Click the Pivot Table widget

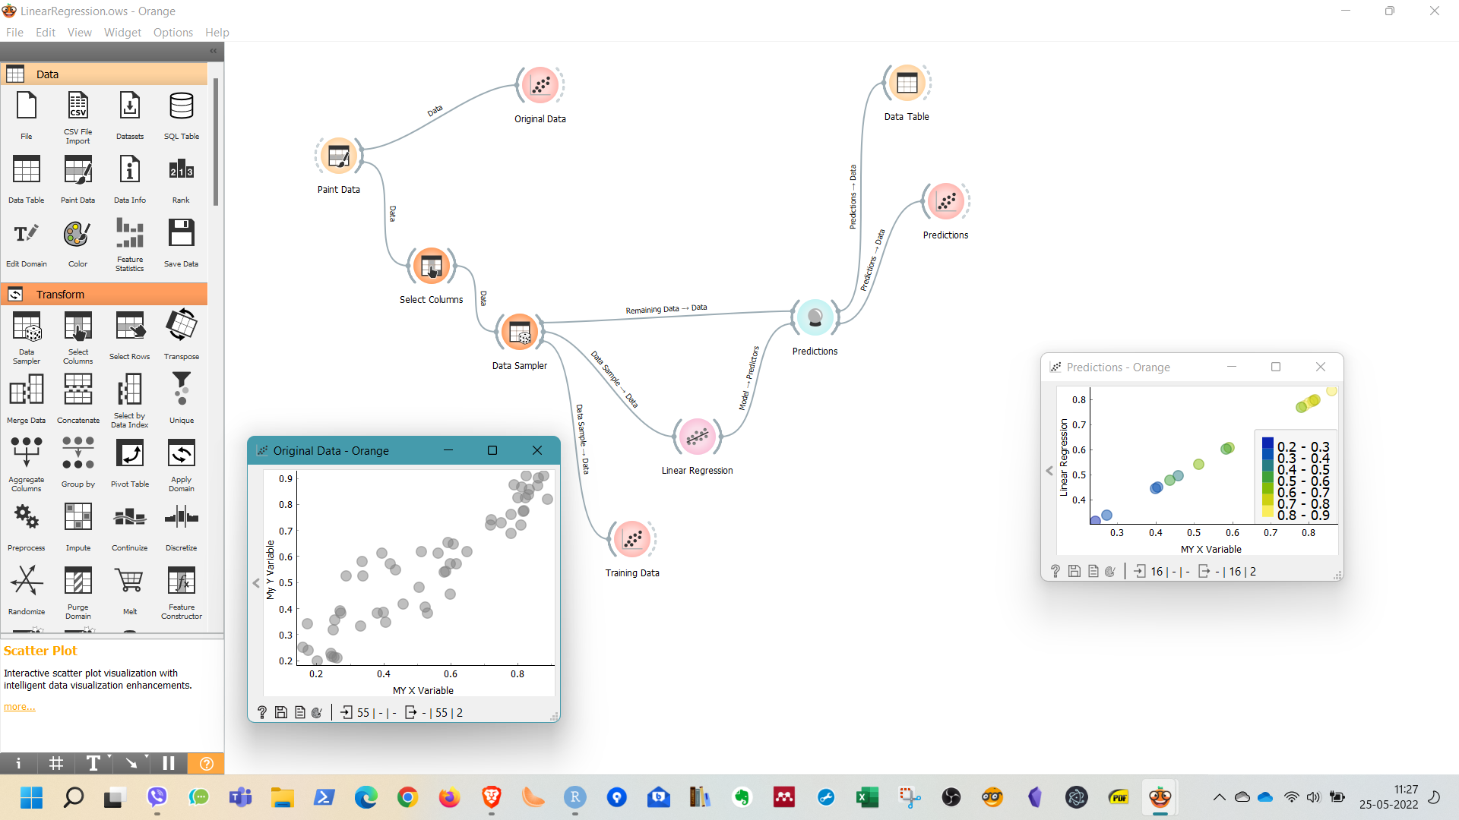(x=130, y=463)
